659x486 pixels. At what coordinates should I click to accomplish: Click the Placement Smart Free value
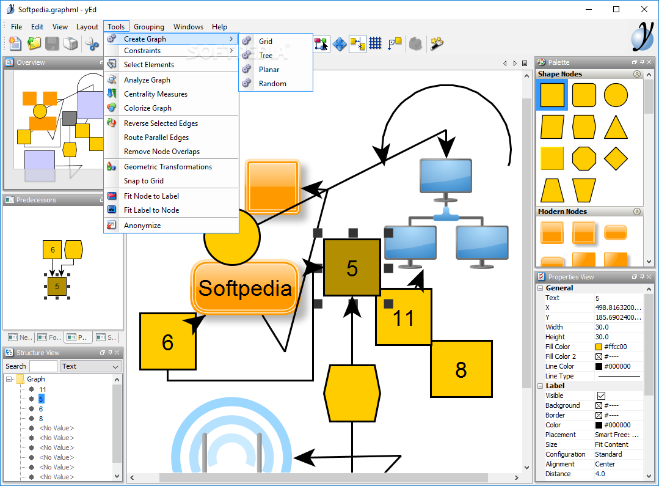pos(618,435)
